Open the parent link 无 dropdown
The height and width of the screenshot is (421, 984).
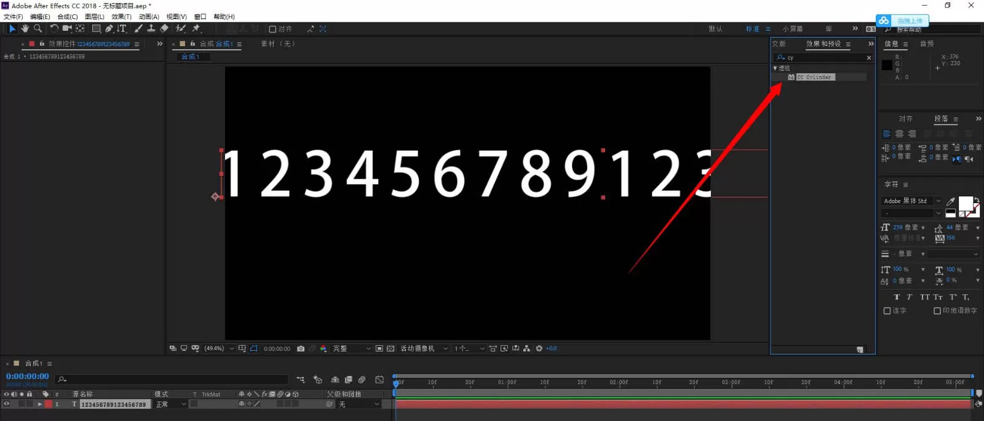tap(359, 404)
